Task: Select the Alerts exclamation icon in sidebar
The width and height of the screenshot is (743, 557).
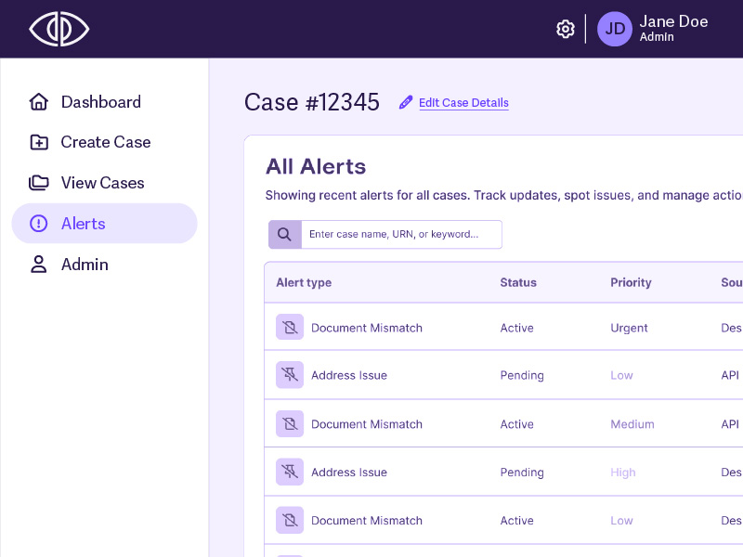Action: pyautogui.click(x=38, y=224)
